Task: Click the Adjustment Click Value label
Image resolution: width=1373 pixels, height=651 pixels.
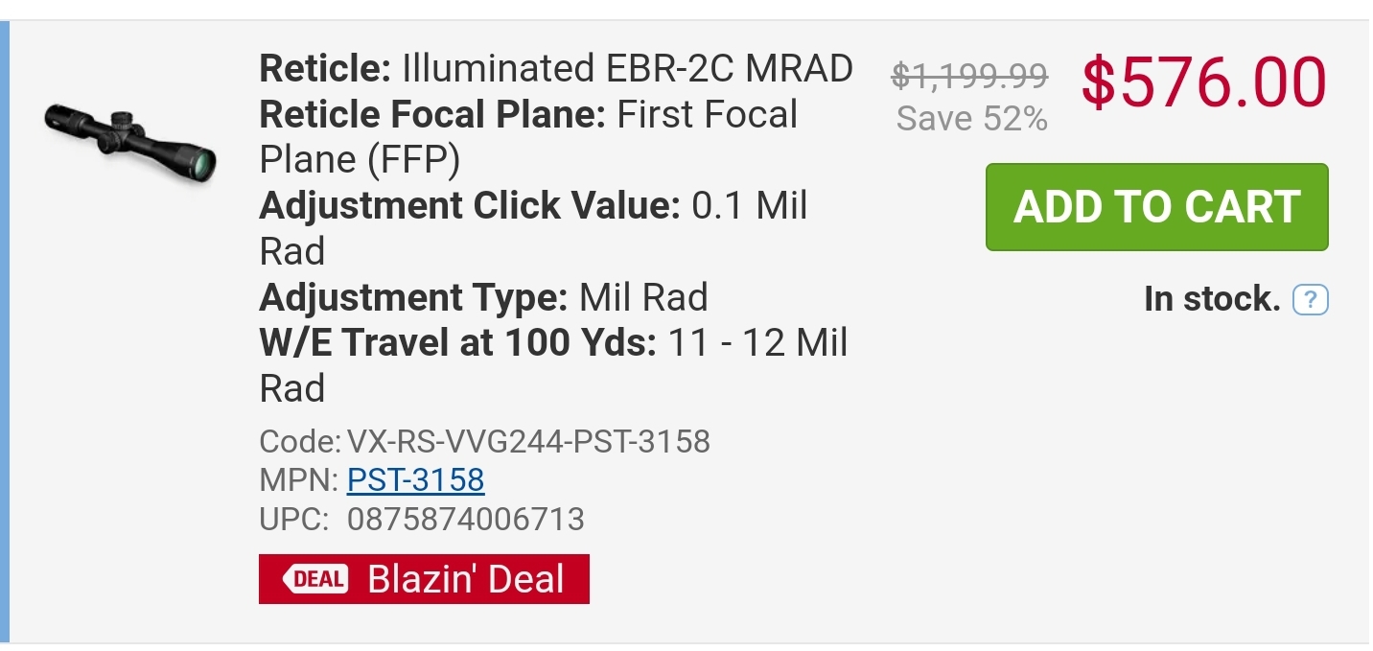Action: point(470,206)
